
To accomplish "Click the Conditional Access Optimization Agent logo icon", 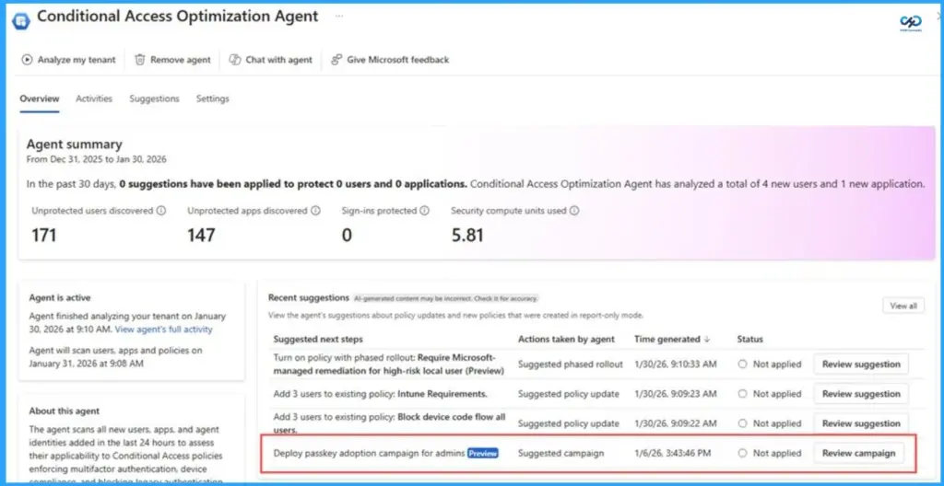I will pyautogui.click(x=21, y=20).
